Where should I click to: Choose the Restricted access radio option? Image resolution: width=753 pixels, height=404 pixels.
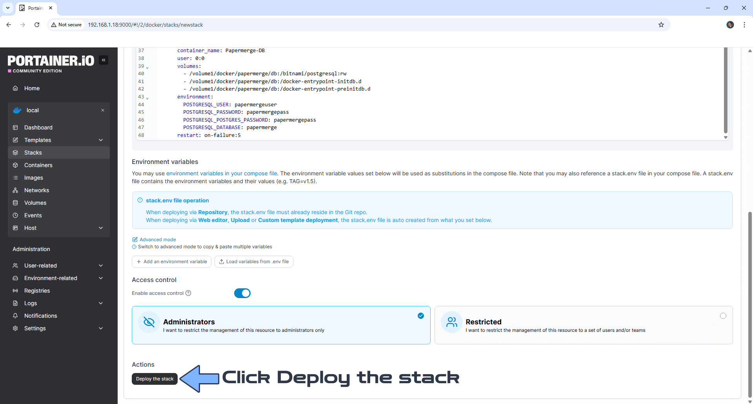point(723,316)
